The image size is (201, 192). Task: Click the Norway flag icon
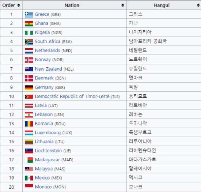pyautogui.click(x=29, y=60)
